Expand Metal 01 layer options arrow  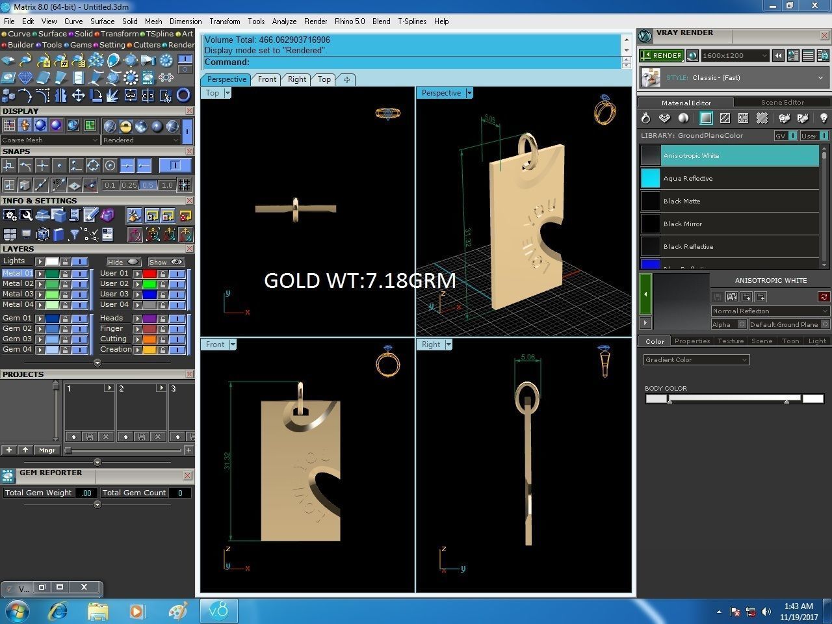point(40,274)
